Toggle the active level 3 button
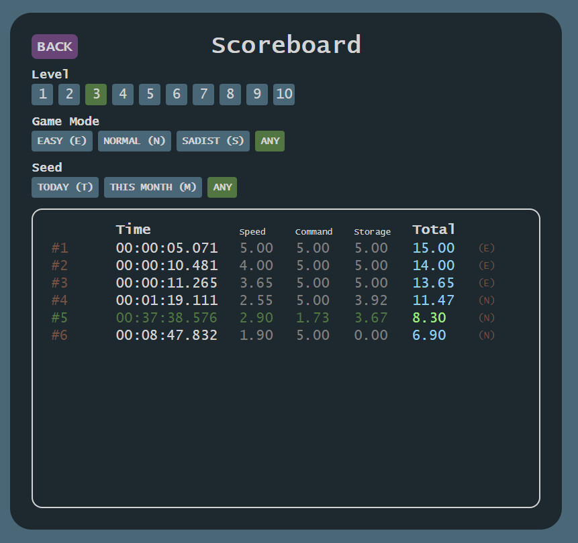578x543 pixels. (96, 94)
